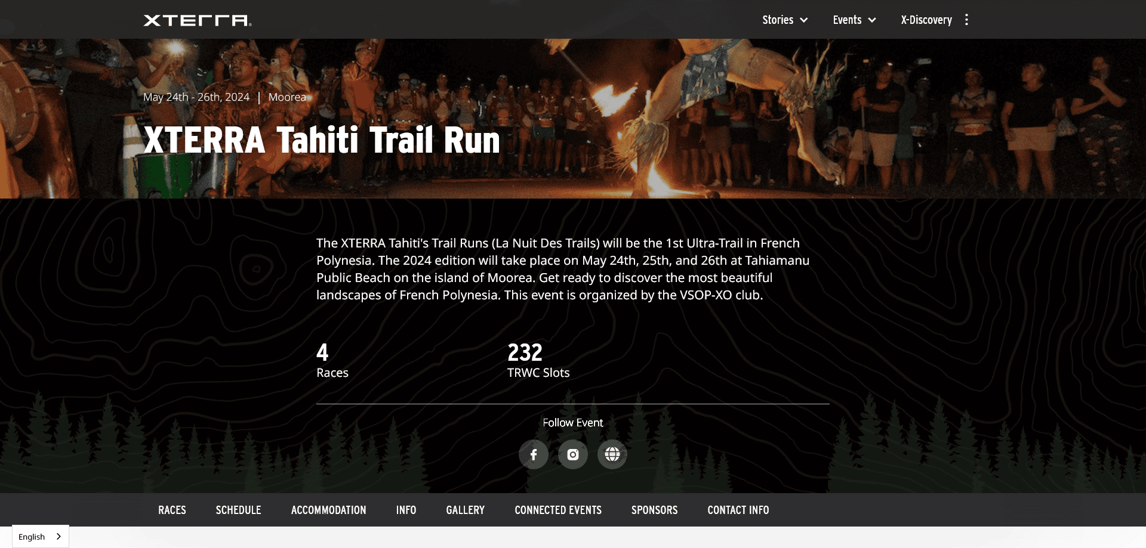Click the 232 TRWC Slots stat
This screenshot has height=548, width=1146.
pyautogui.click(x=538, y=361)
